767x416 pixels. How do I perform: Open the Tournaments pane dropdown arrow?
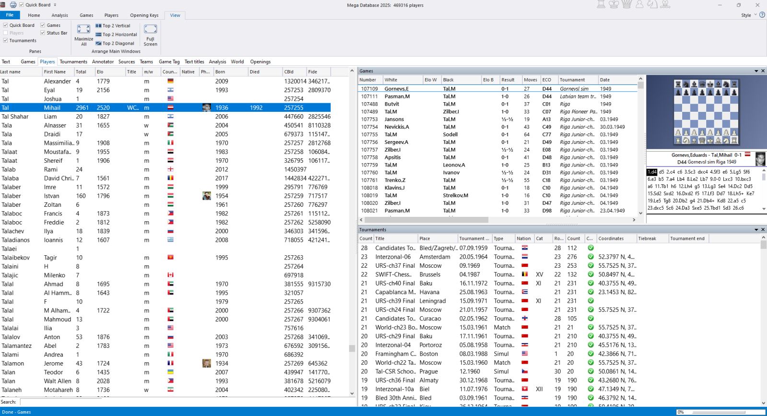(756, 230)
